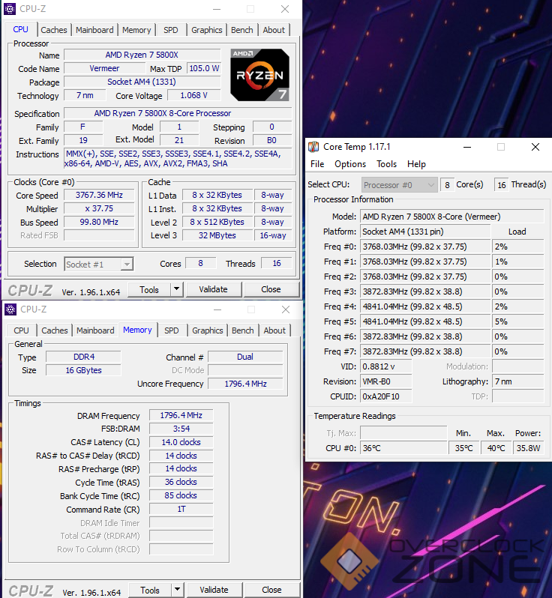The image size is (552, 598).
Task: Open About tab in upper CPU-Z window
Action: 274,30
